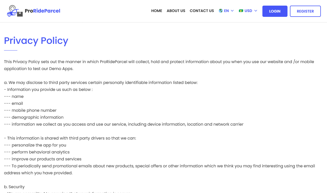
Task: Click 'This information is shared with third party drivers' line
Action: (x=70, y=138)
